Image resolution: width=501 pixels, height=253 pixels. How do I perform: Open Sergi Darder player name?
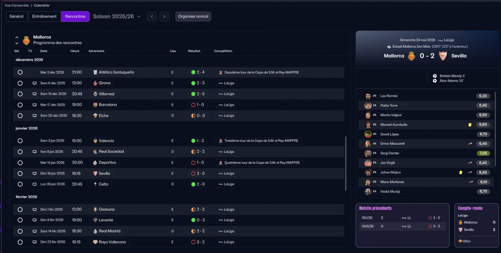[x=390, y=153]
